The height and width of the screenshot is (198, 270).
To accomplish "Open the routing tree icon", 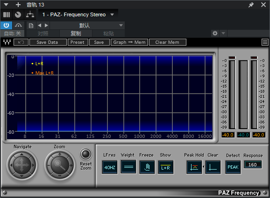I will click(30, 14).
